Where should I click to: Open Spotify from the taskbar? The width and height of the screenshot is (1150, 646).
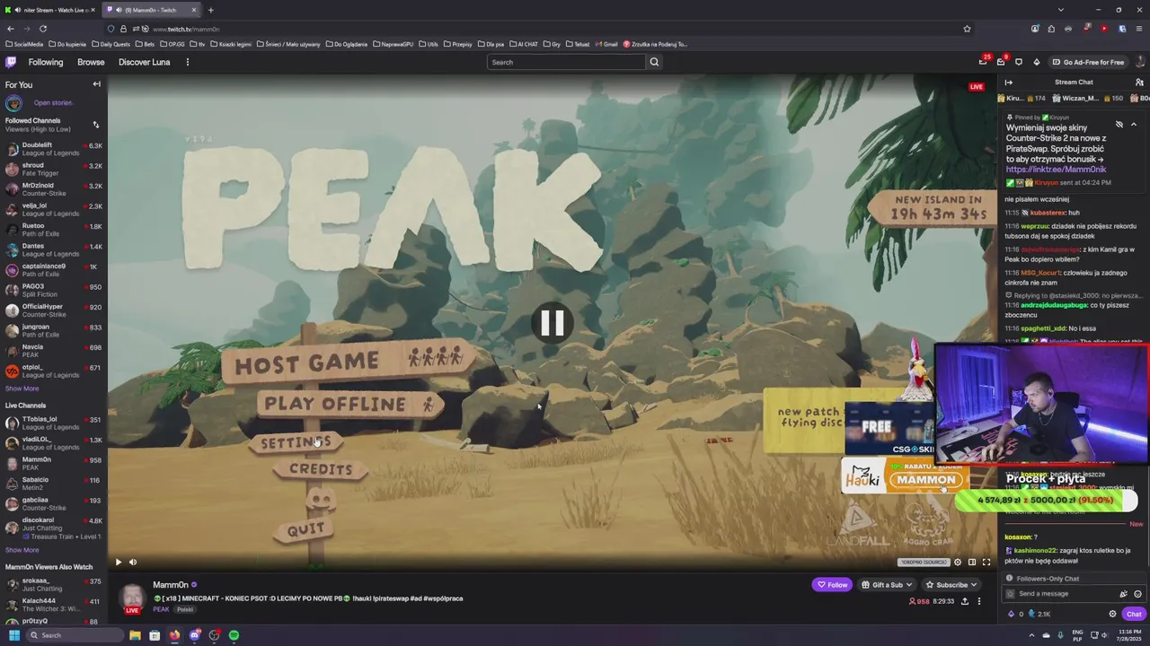234,635
